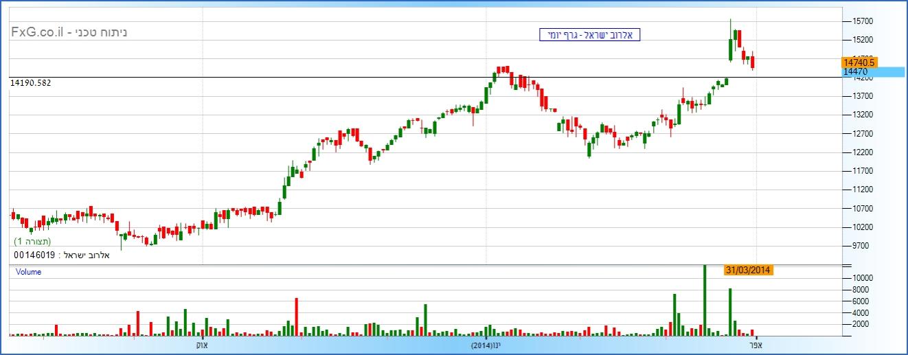Click the Volume panel label

[29, 272]
